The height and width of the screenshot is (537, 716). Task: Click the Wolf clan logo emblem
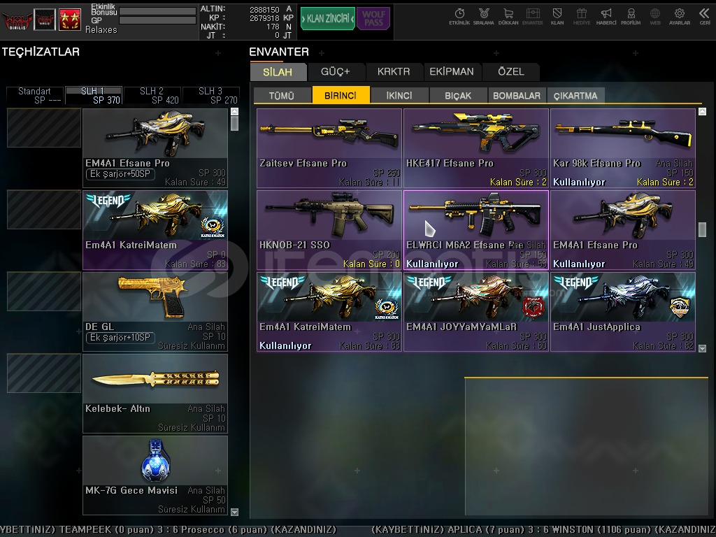pyautogui.click(x=17, y=20)
